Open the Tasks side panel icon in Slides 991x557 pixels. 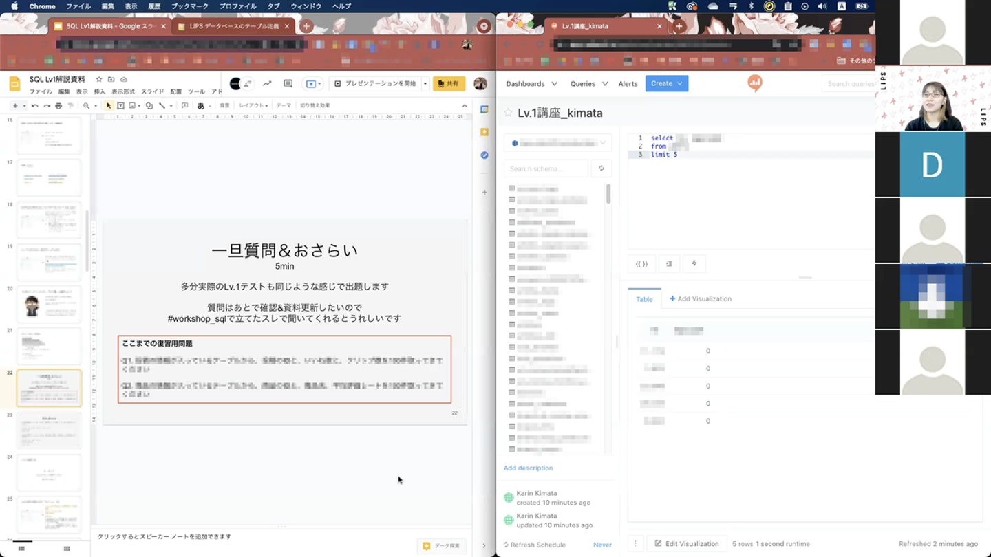(x=484, y=155)
